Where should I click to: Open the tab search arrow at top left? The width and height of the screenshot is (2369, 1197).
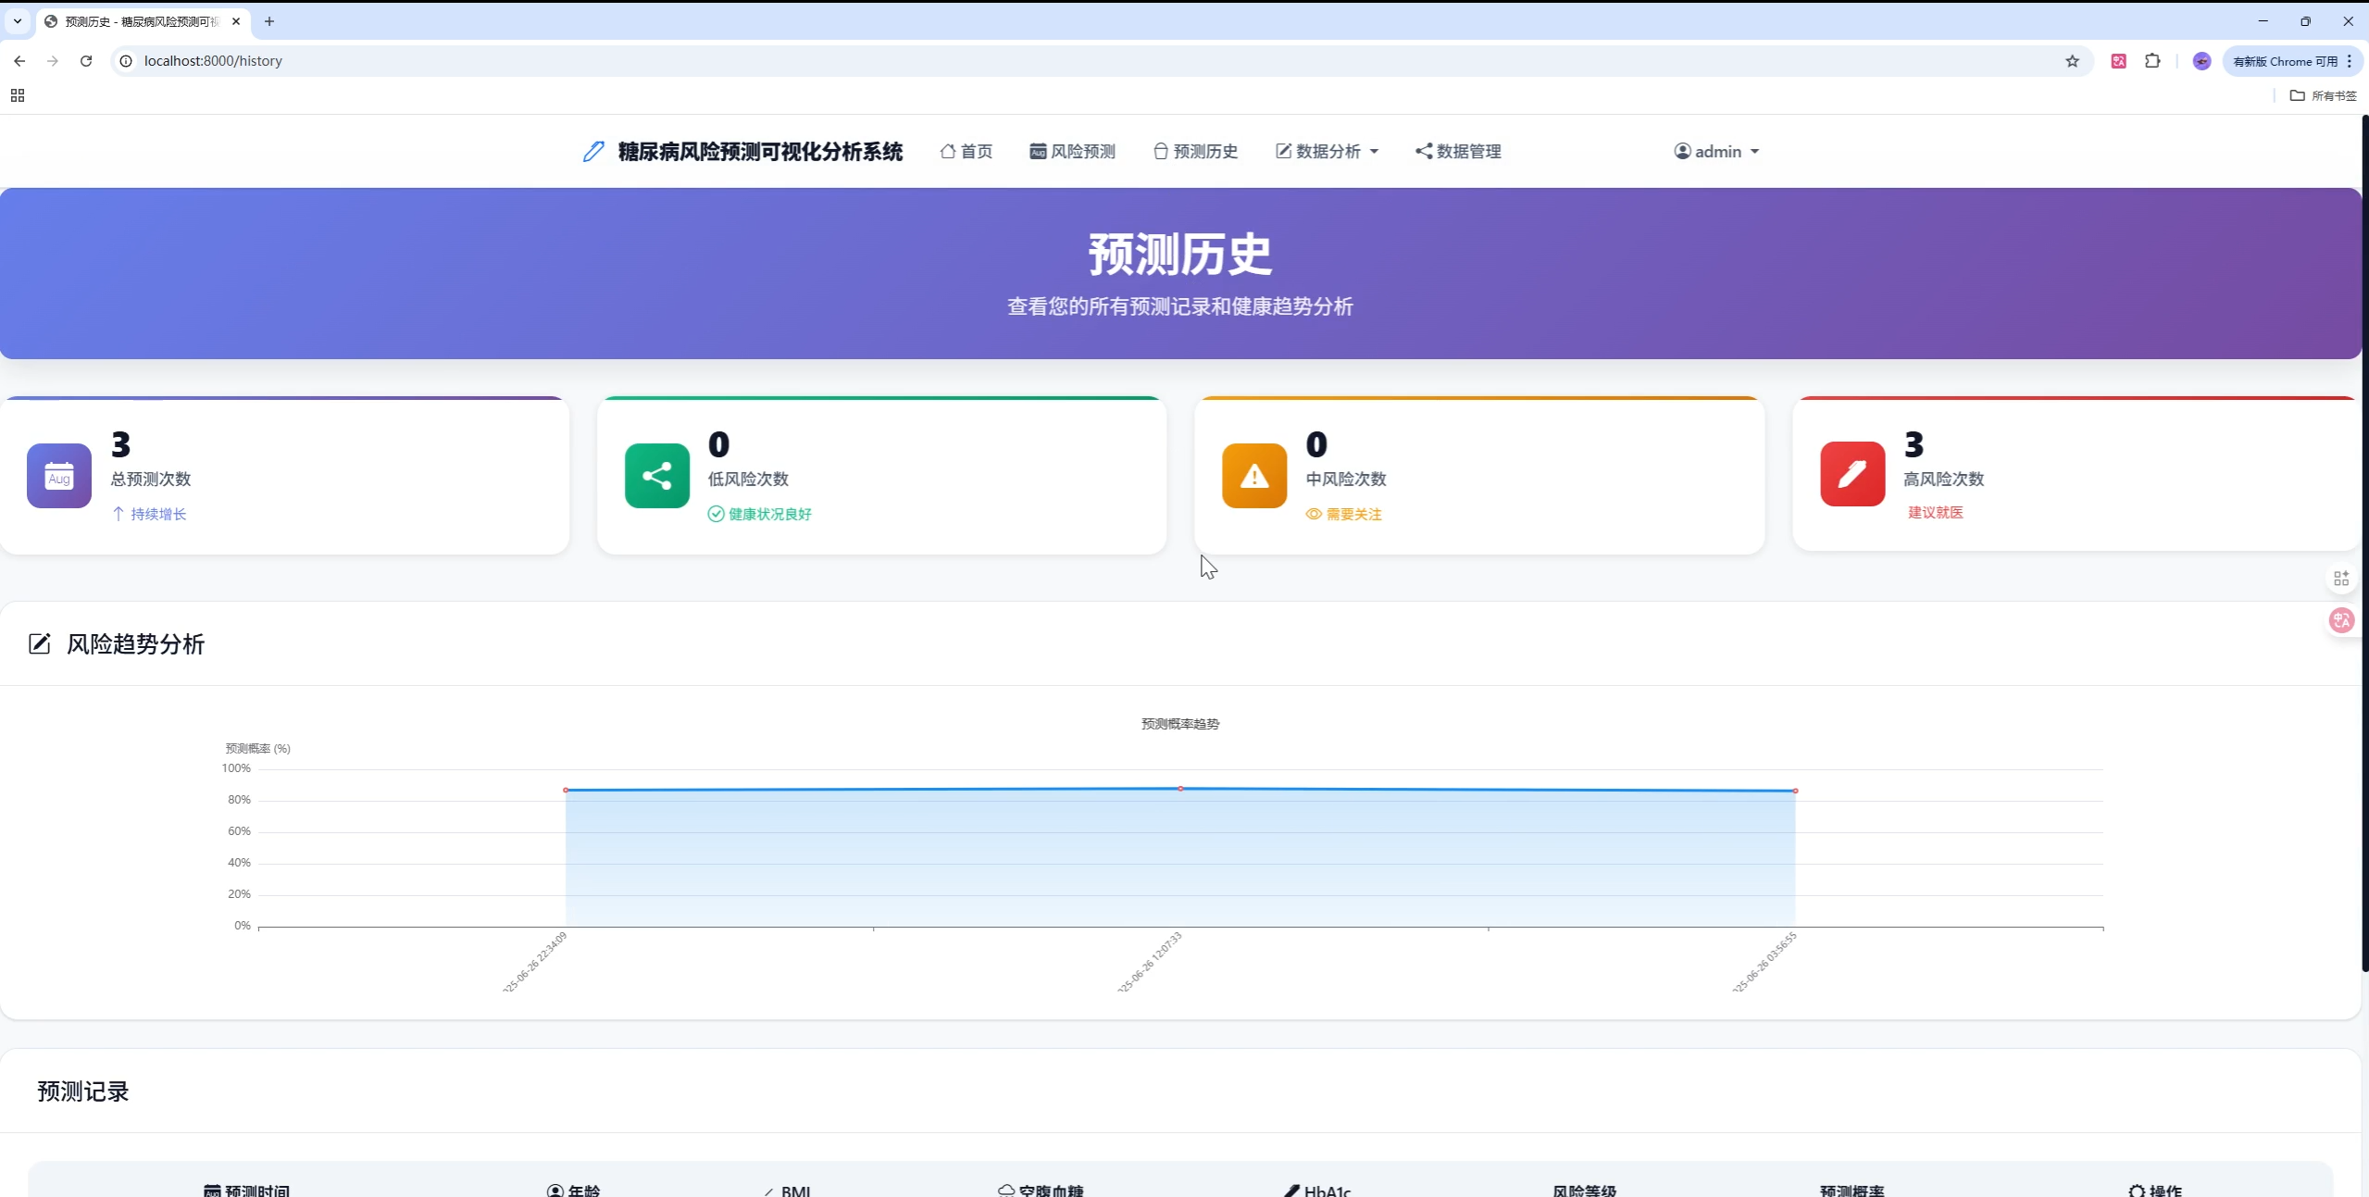(16, 20)
